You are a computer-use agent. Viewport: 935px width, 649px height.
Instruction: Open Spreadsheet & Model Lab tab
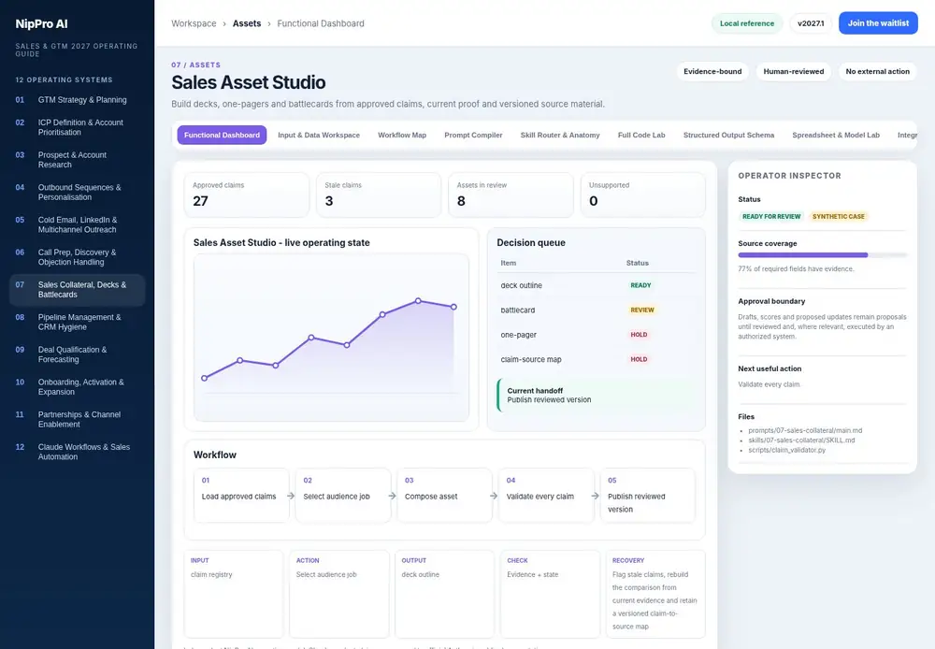point(835,135)
